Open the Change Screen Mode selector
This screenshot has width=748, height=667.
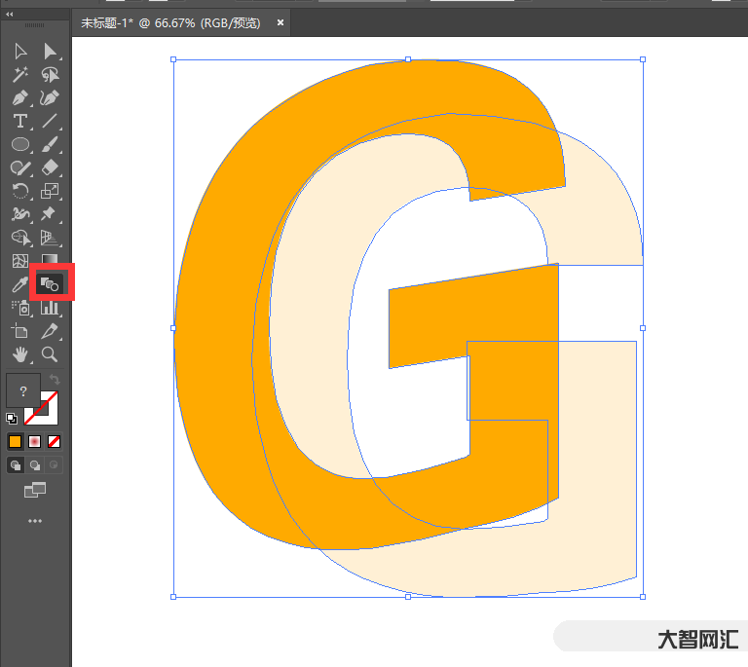35,490
